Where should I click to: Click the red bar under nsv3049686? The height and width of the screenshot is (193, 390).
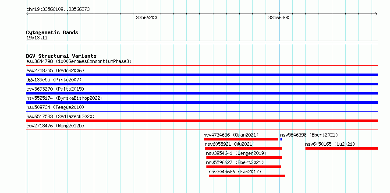247,176
